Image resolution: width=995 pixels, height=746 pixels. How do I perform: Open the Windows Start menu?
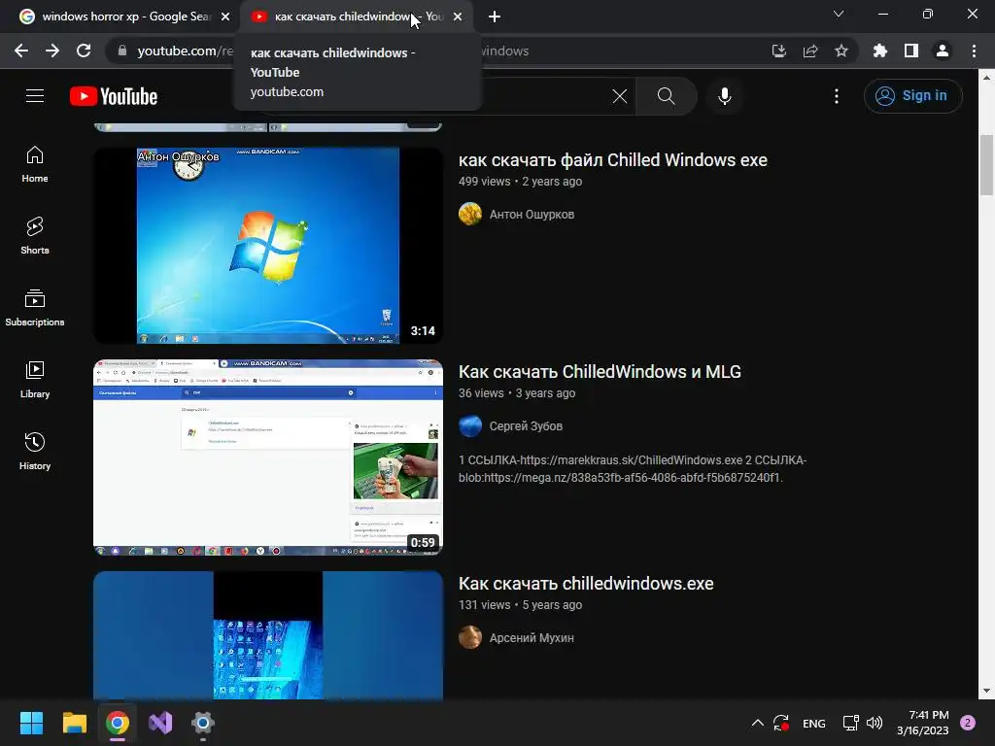31,723
